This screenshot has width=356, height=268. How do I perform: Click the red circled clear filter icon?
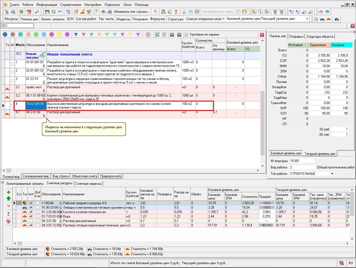[x=148, y=34]
